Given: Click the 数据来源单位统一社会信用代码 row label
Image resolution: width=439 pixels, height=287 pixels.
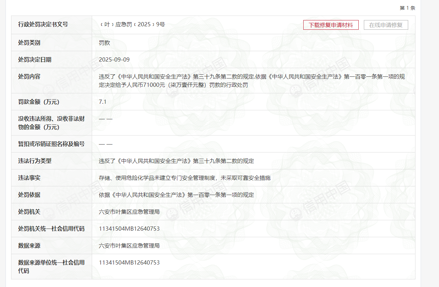Looking at the screenshot, I should point(51,267).
